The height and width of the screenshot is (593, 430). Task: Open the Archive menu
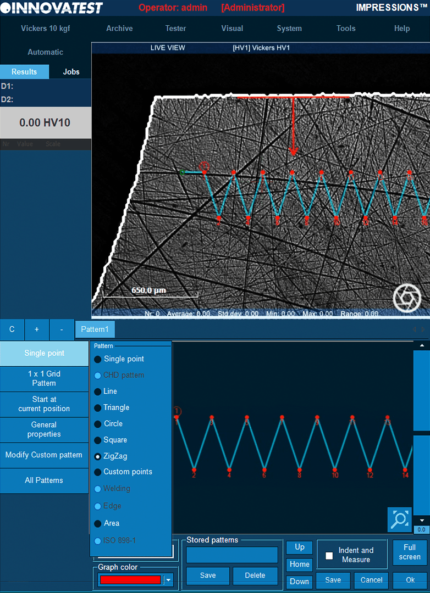[119, 29]
